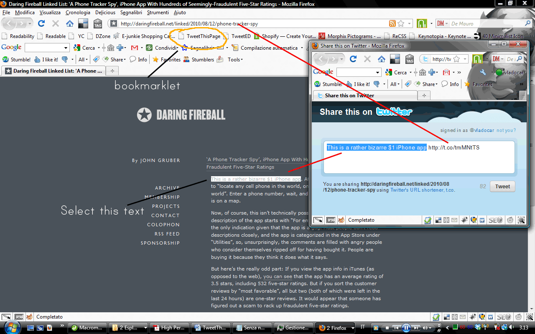Open the File menu

pos(6,13)
